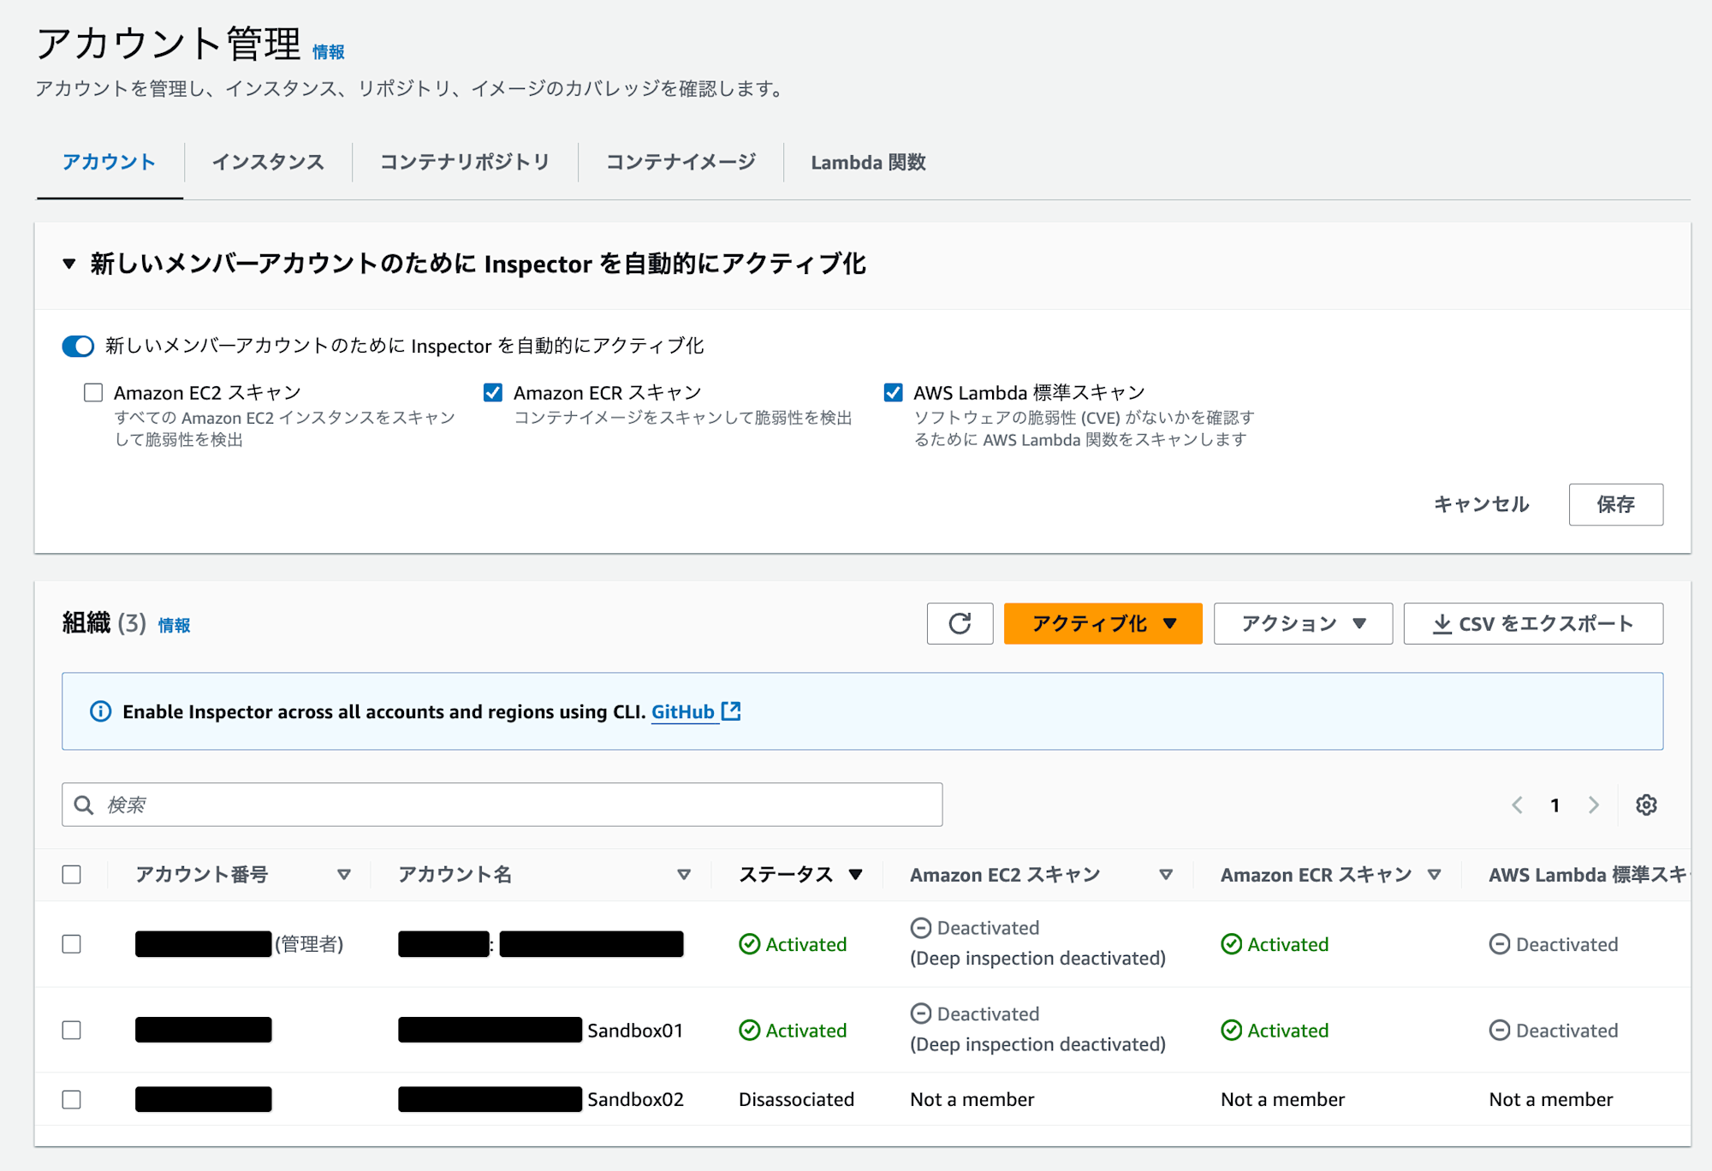Open the GitHub link
Image resolution: width=1712 pixels, height=1171 pixels.
(x=683, y=711)
